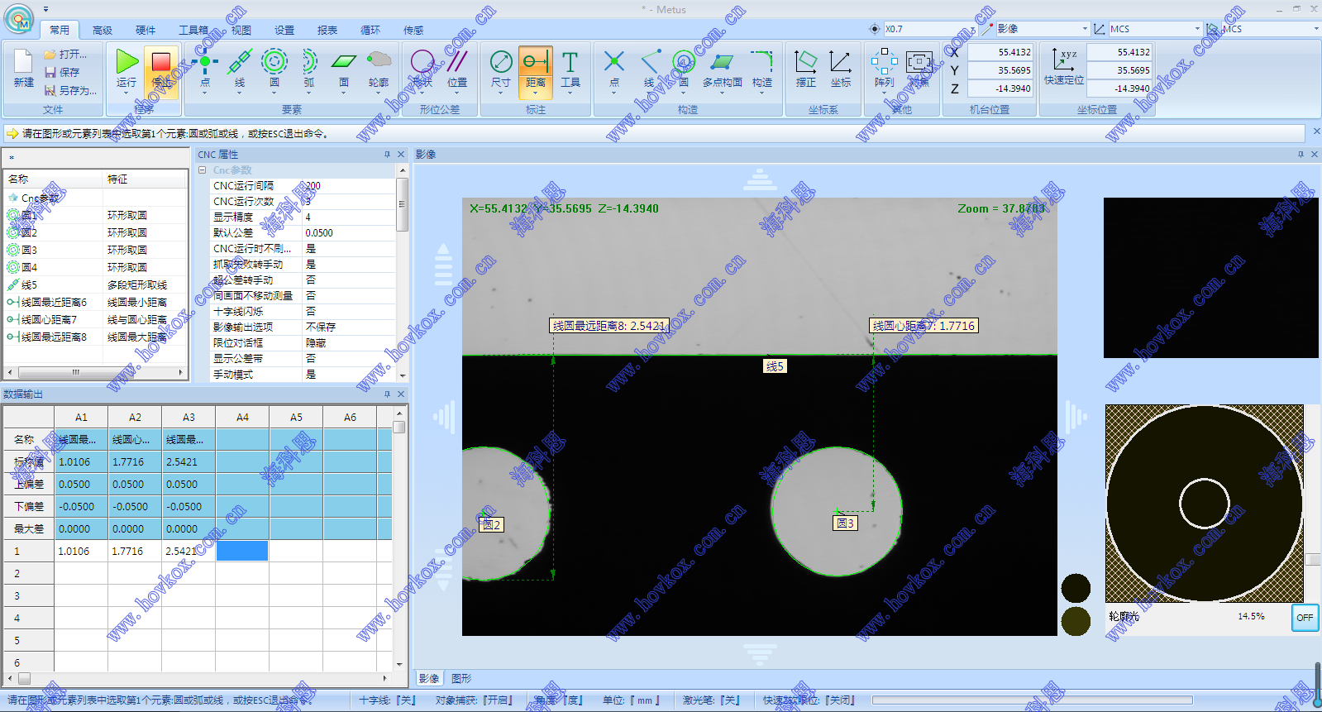Toggle the 轮廓光 OFF light button
1322x712 pixels.
click(1304, 617)
